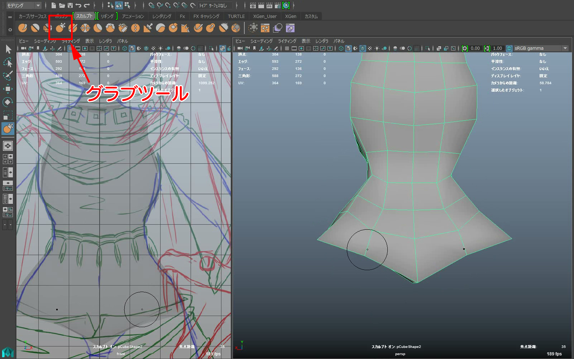574x359 pixels.
Task: Choose the Scale tool in the toolbox
Action: coord(8,115)
